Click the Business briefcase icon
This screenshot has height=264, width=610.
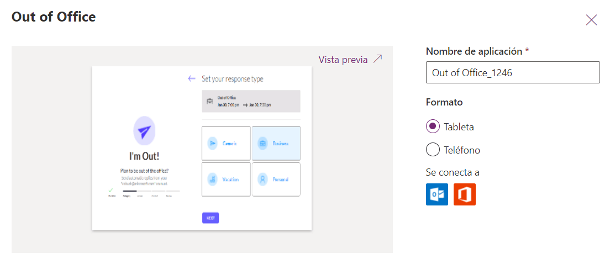pos(262,144)
